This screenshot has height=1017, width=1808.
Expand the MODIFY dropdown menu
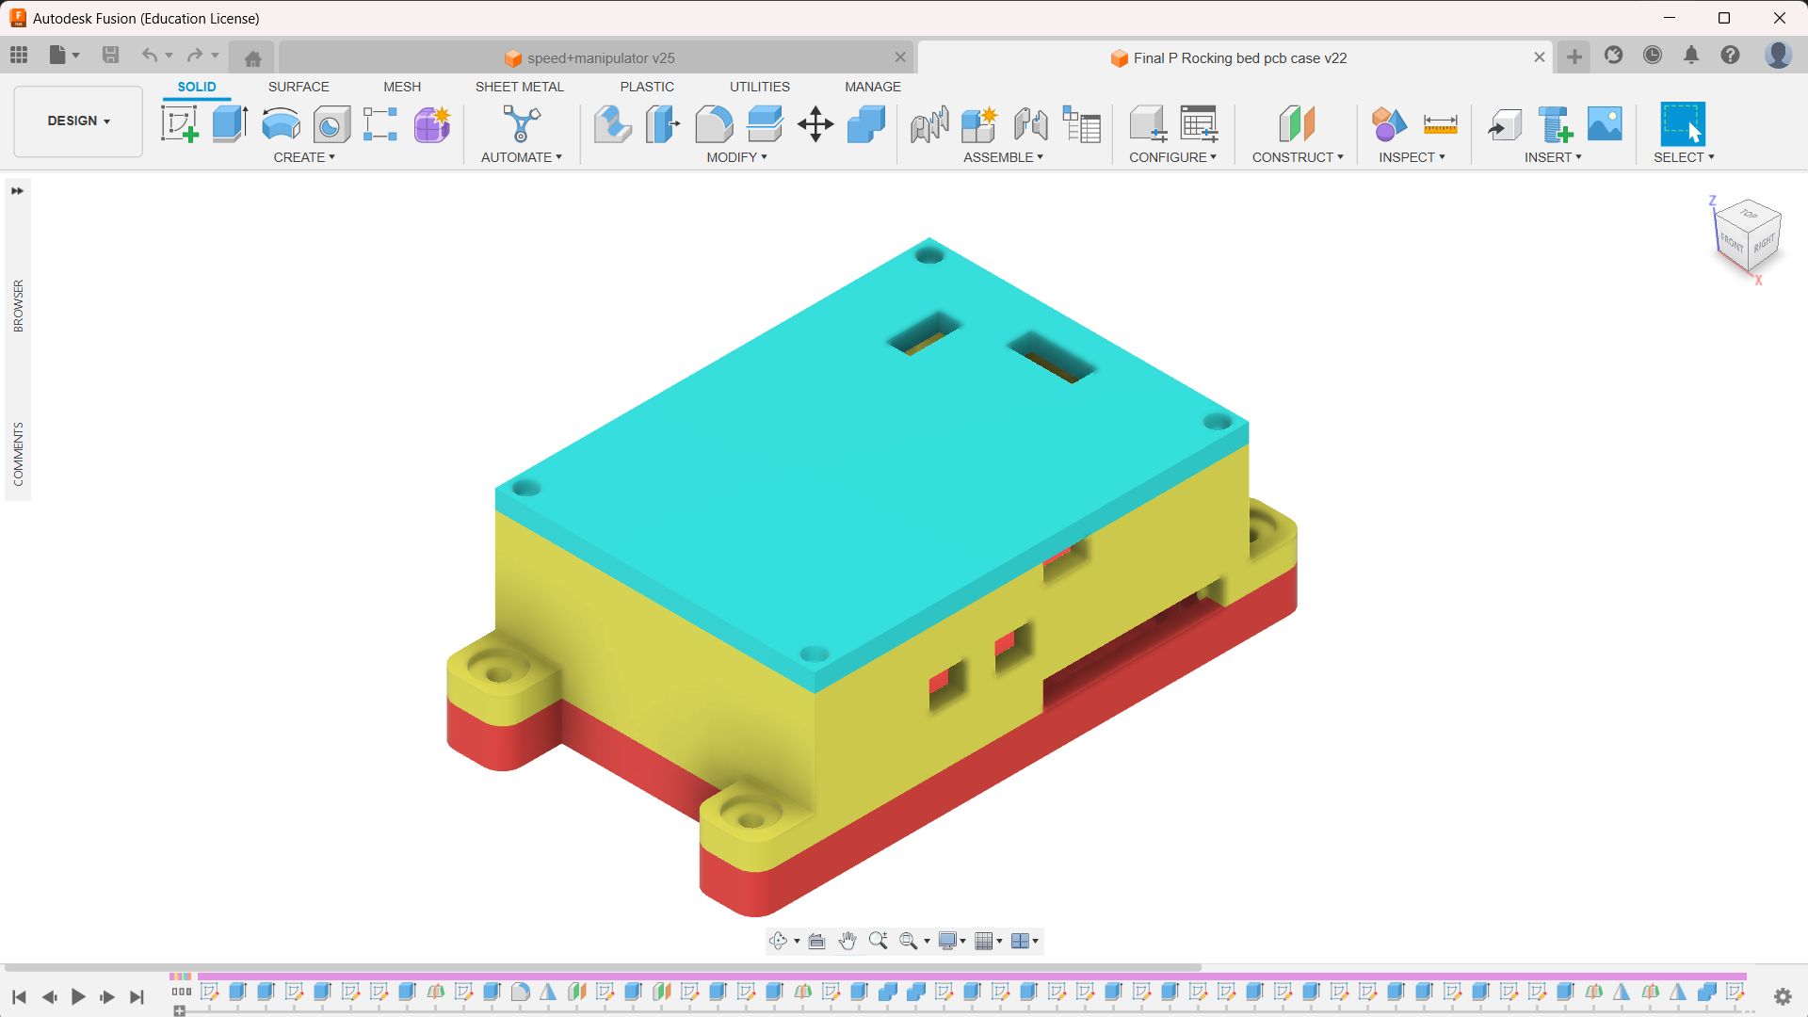coord(736,157)
